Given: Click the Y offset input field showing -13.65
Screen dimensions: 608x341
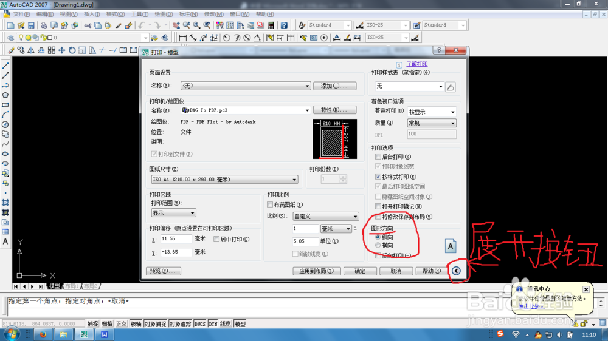Looking at the screenshot, I should click(176, 252).
